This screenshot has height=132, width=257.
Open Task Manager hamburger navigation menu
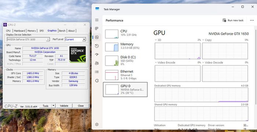coord(97,20)
